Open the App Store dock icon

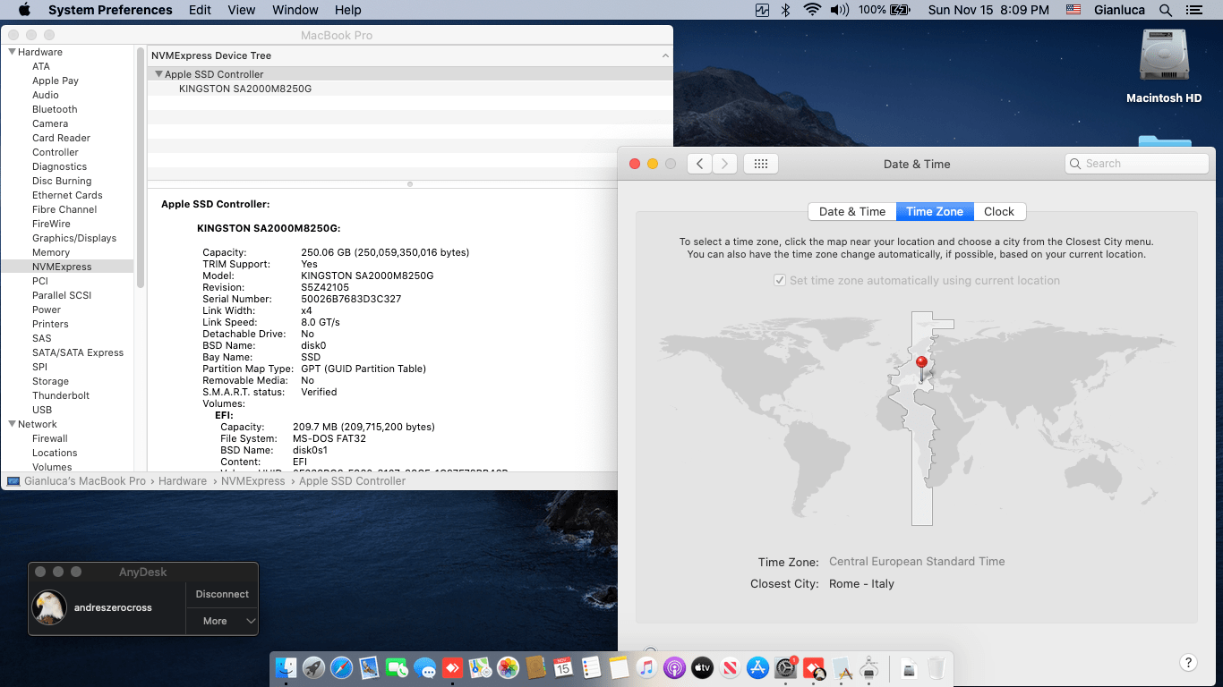click(x=758, y=667)
